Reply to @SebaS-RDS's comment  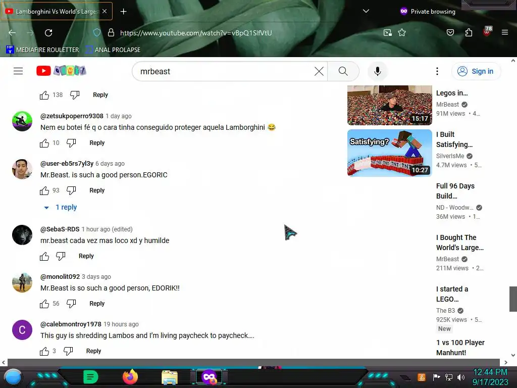(x=86, y=256)
